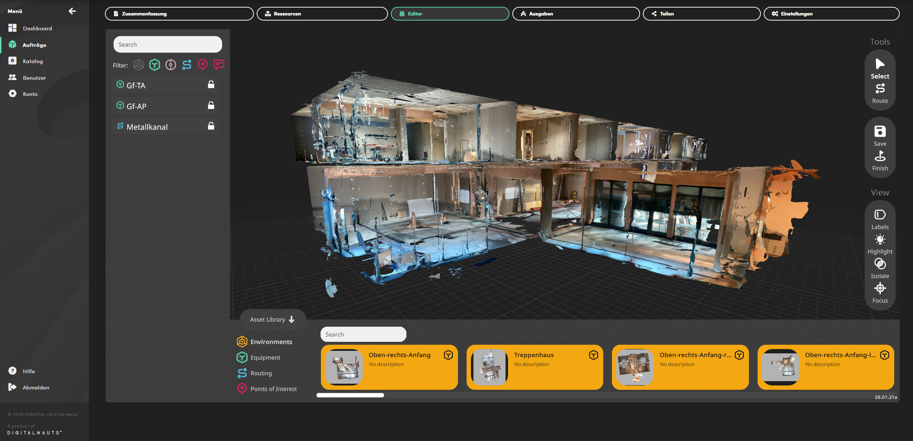The width and height of the screenshot is (913, 441).
Task: Activate the Isolate view tool
Action: 879,264
